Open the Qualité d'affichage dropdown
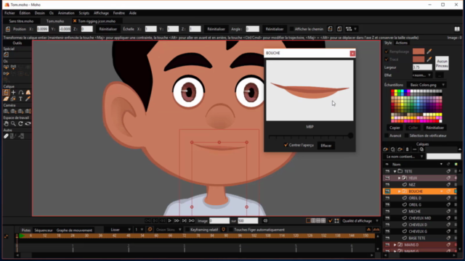This screenshot has width=465, height=261. (360, 220)
